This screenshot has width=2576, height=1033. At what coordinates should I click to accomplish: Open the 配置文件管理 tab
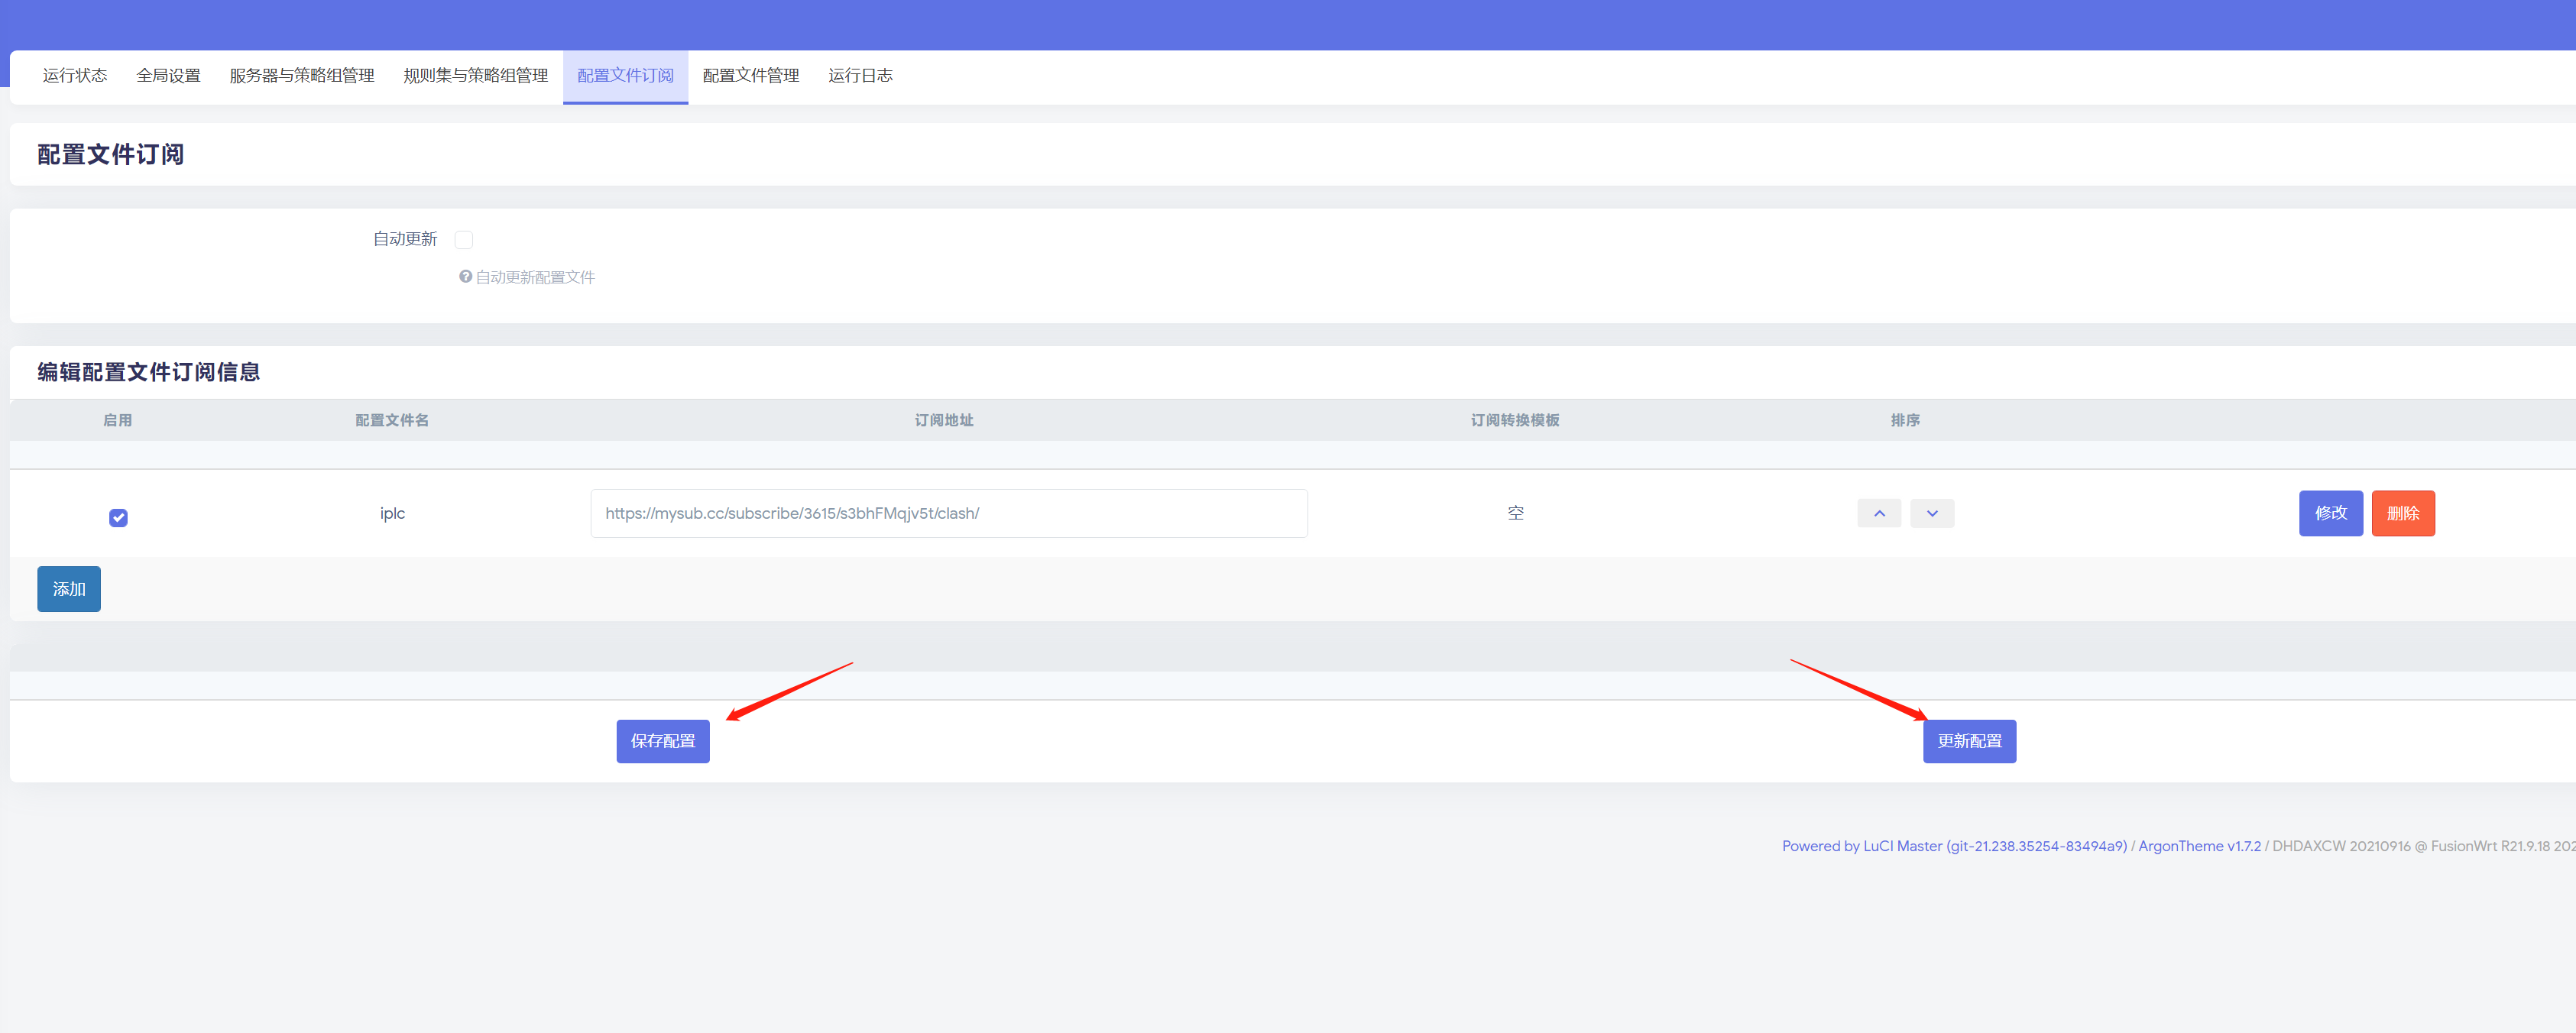pos(750,76)
